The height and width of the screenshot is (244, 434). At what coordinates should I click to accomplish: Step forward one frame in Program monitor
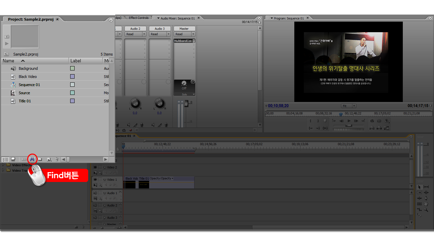point(356,121)
